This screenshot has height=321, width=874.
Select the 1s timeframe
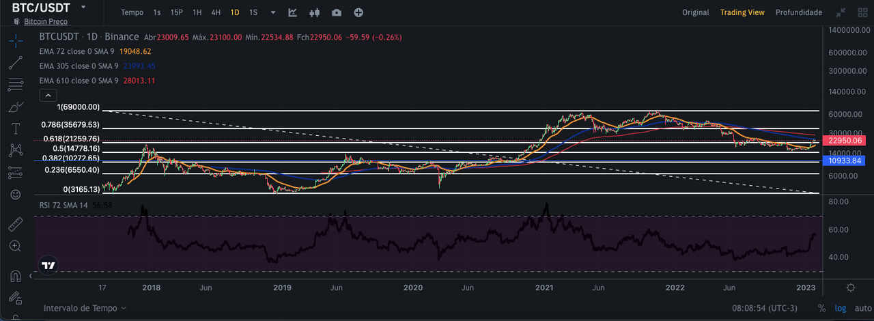pyautogui.click(x=157, y=12)
